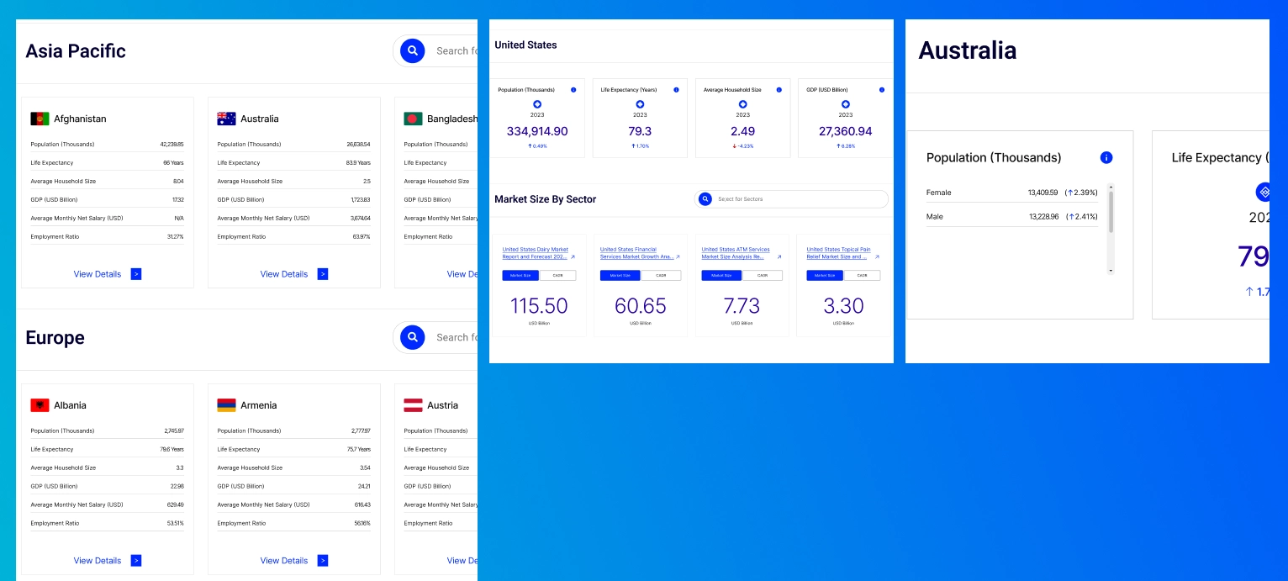Open external link arrow for Dairy Market report

pos(573,257)
